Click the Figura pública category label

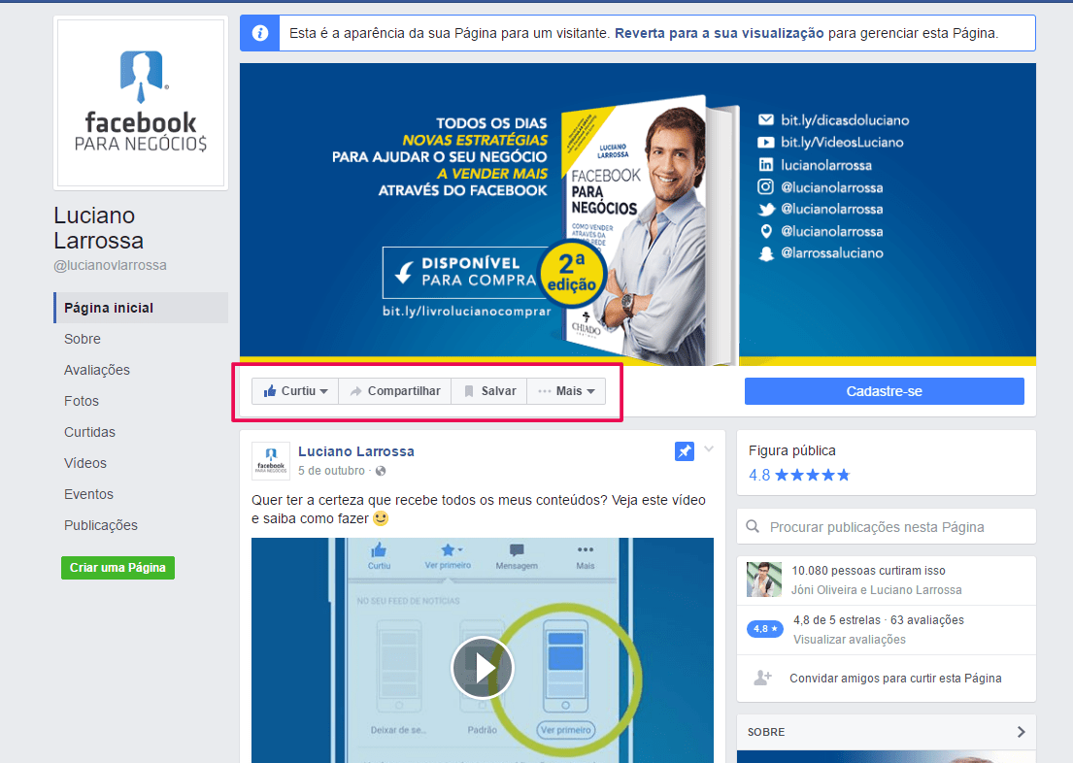coord(791,450)
